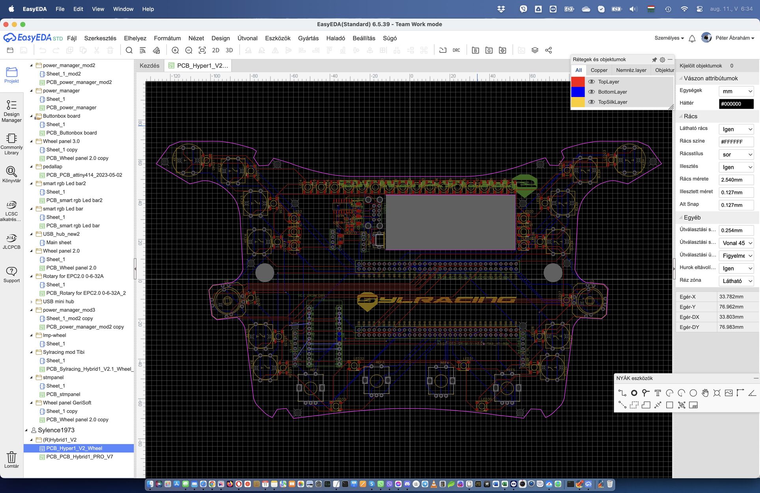The image size is (760, 493).
Task: Open the Személyes workspace dropdown
Action: point(669,38)
